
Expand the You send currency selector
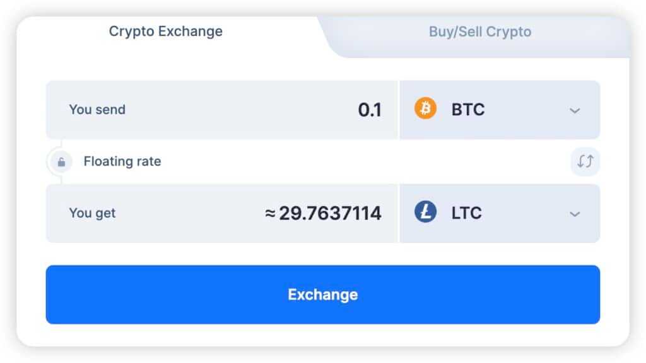574,110
